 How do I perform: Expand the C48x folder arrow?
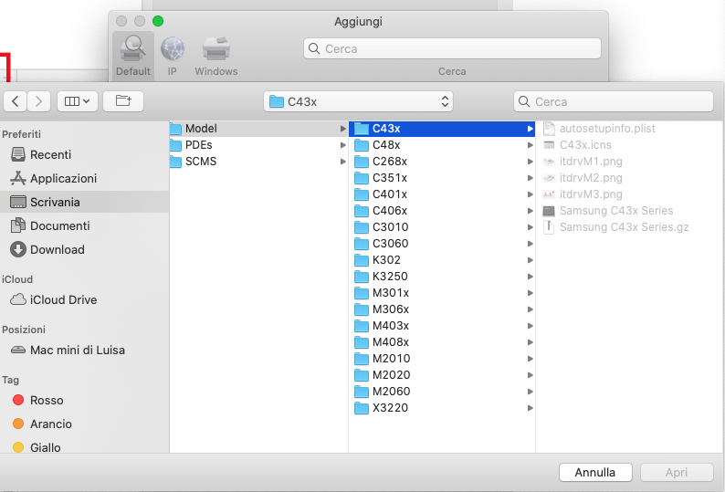(x=530, y=145)
